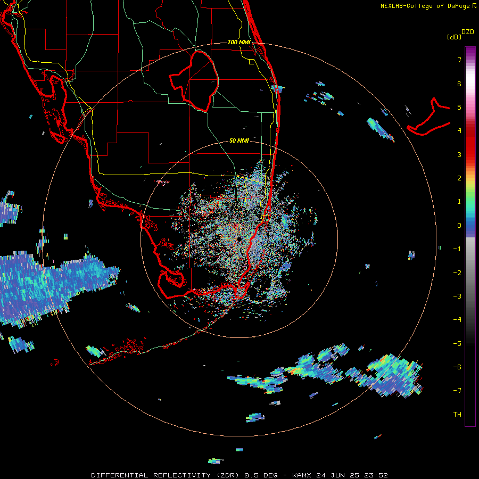Click the positive 5 value on the legend
The image size is (479, 479).
tap(459, 107)
